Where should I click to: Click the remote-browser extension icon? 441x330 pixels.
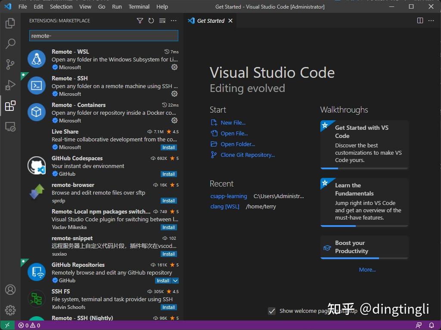[37, 192]
